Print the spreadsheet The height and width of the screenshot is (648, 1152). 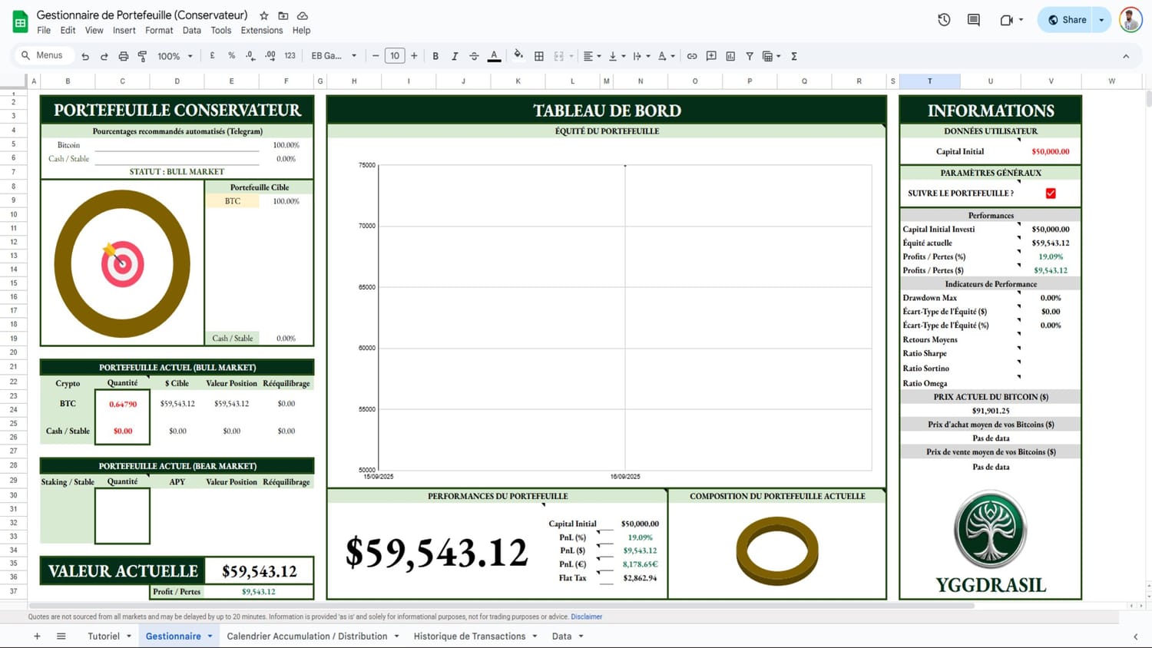[x=123, y=56]
